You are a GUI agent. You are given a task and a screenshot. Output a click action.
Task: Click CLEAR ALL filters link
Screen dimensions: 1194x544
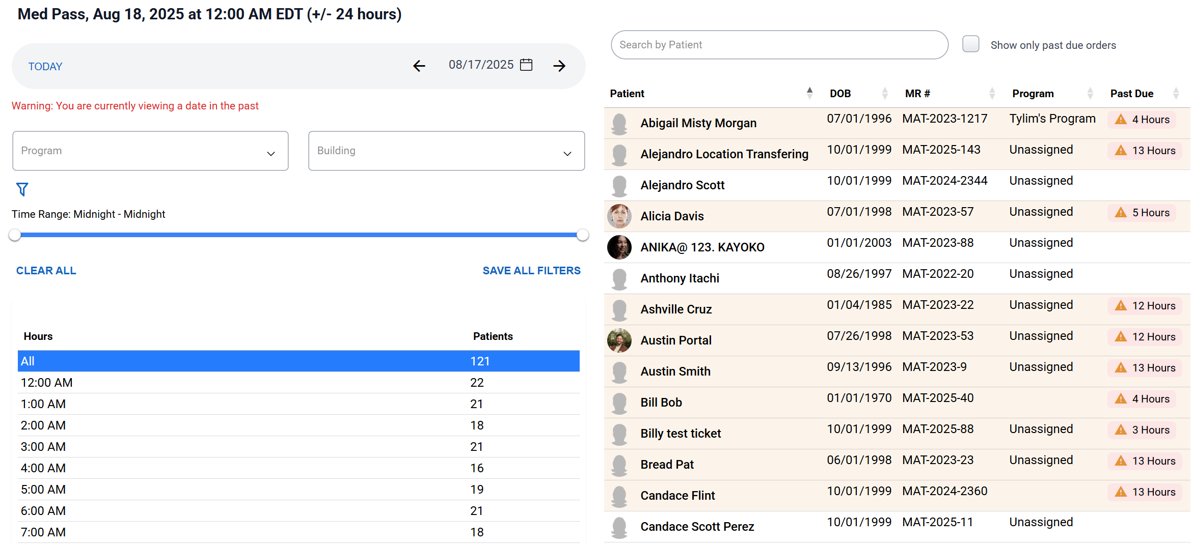tap(46, 271)
